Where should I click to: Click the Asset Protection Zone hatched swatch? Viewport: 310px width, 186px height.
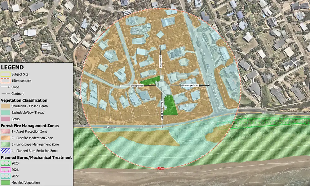coord(5,131)
